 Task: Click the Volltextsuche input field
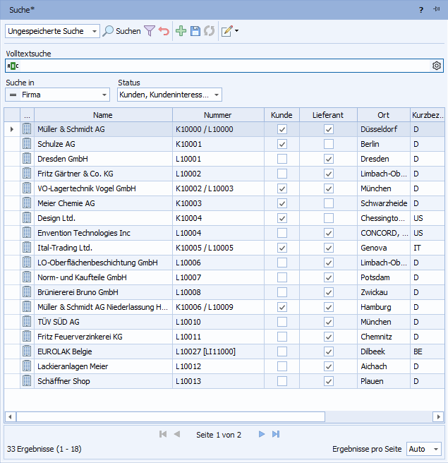219,66
